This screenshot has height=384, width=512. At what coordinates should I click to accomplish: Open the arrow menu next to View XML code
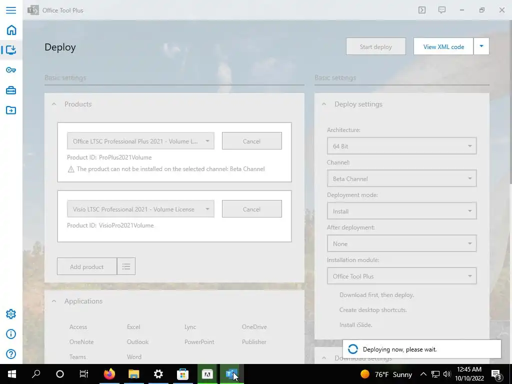[481, 46]
